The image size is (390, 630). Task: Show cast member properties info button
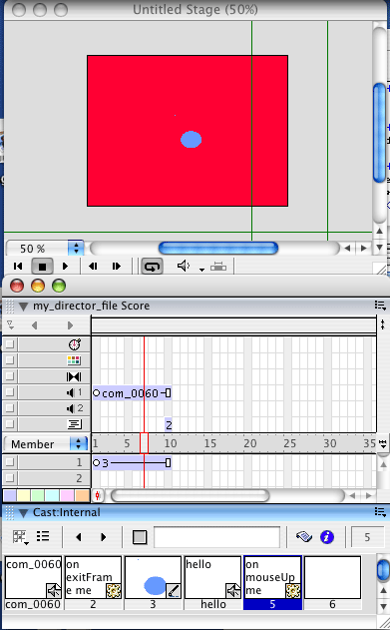point(327,537)
